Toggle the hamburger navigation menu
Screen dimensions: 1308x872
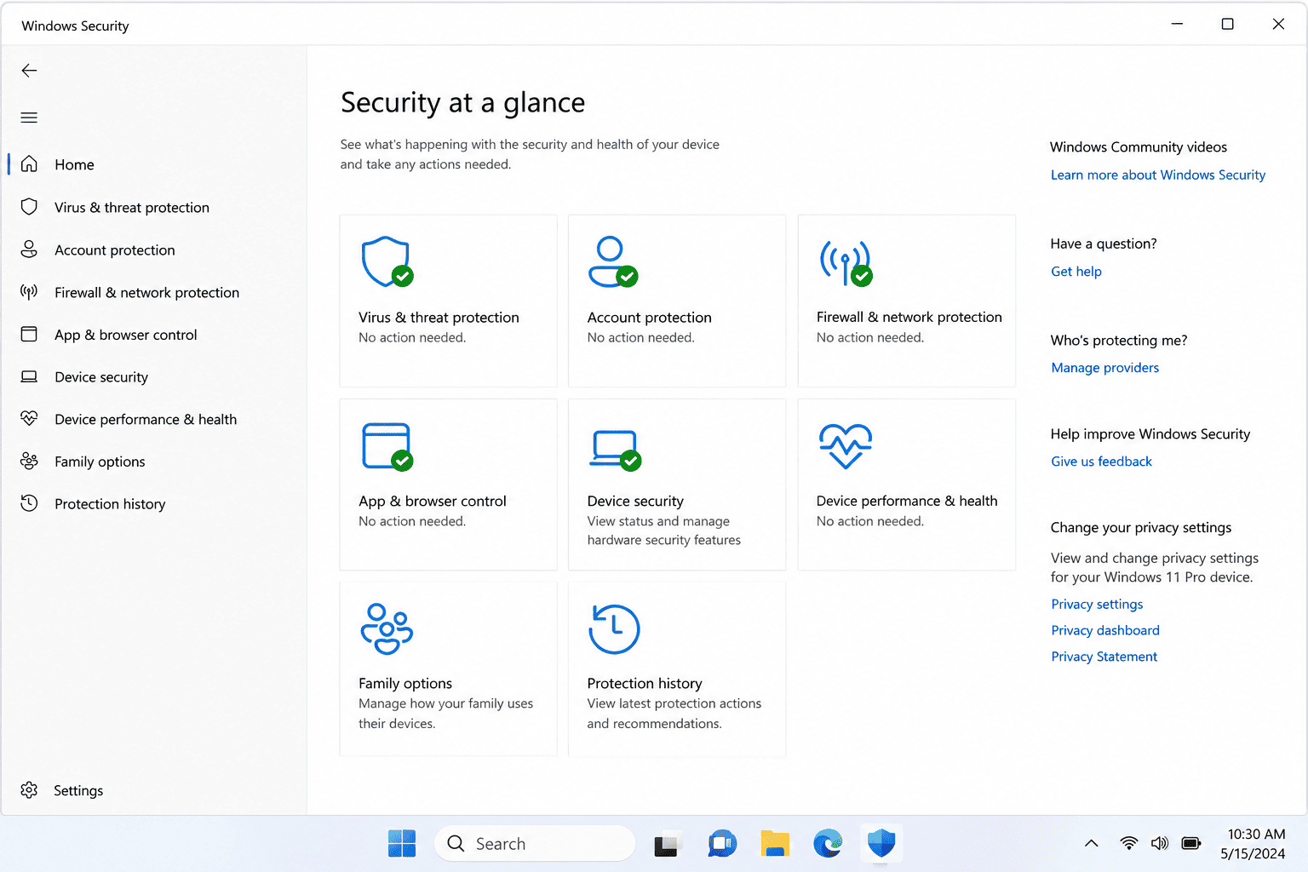pyautogui.click(x=29, y=118)
